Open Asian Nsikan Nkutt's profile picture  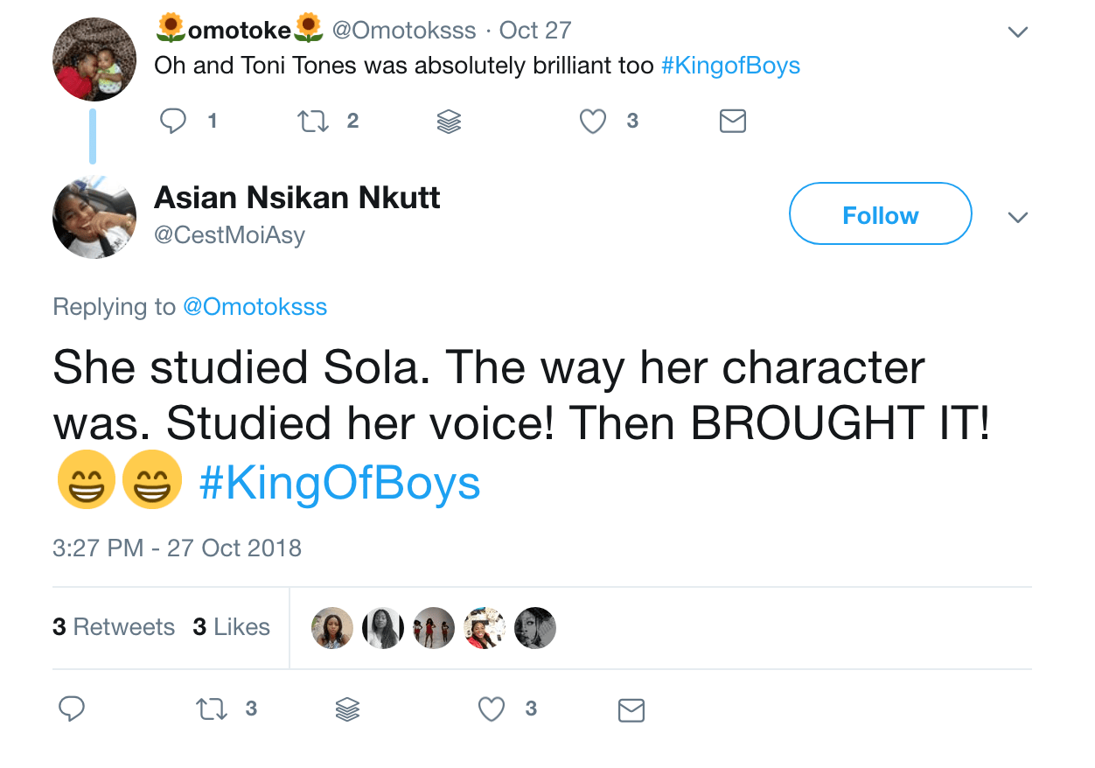pos(94,217)
